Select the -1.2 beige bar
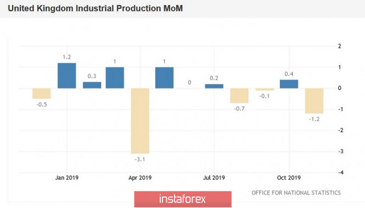Viewport: 365px width, 208px height. coord(315,101)
